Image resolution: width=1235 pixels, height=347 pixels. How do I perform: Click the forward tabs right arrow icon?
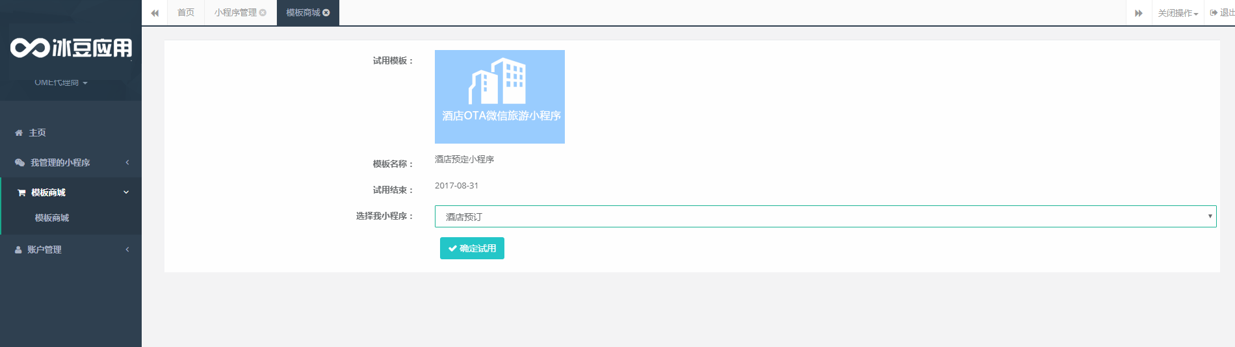[1139, 13]
